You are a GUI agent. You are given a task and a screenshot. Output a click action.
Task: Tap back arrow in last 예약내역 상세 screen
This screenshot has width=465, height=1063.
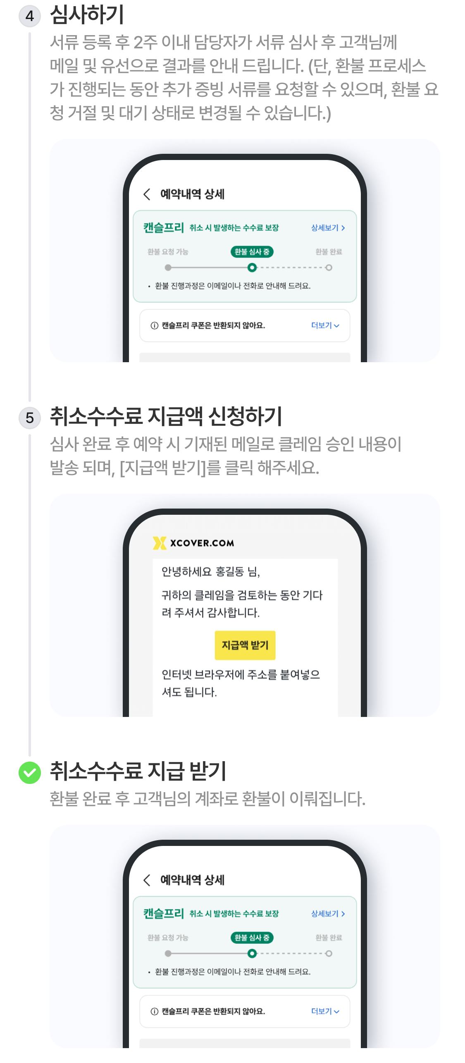click(x=147, y=880)
